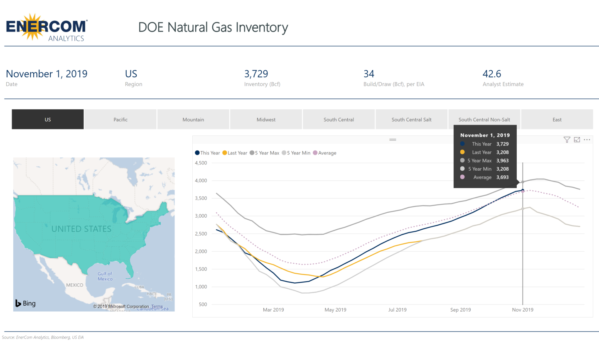Screen dimensions: 599x346
Task: Select the Mountain region tab
Action: click(193, 120)
